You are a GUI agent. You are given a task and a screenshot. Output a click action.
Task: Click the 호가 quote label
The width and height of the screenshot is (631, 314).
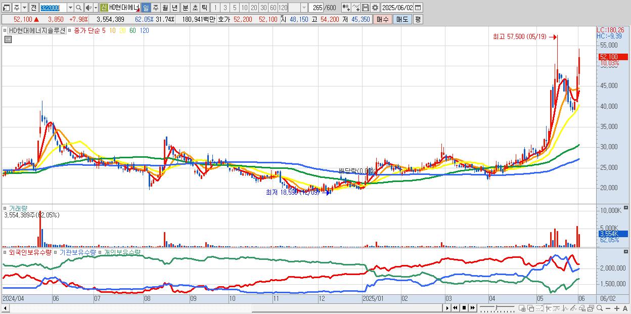[224, 19]
